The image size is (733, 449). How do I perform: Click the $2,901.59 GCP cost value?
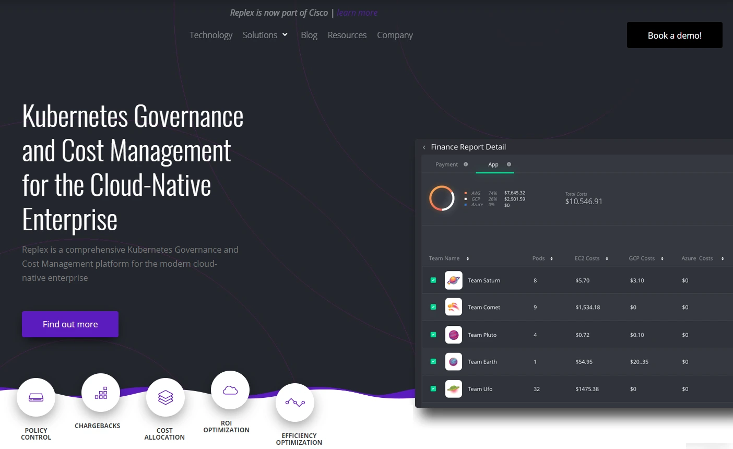pos(515,199)
